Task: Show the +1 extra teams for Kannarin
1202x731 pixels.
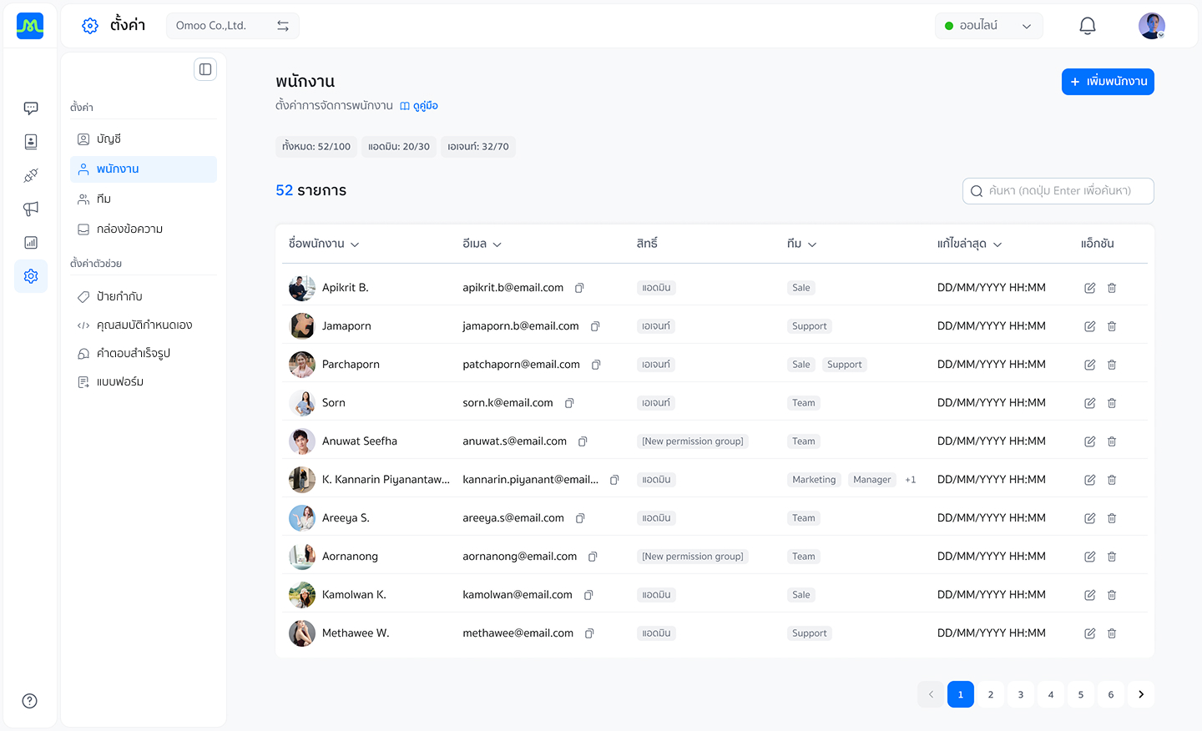Action: (911, 480)
